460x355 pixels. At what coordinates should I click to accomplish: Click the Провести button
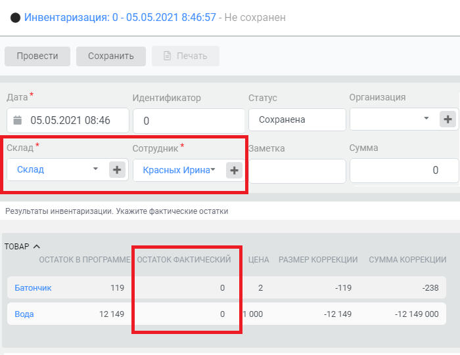37,56
